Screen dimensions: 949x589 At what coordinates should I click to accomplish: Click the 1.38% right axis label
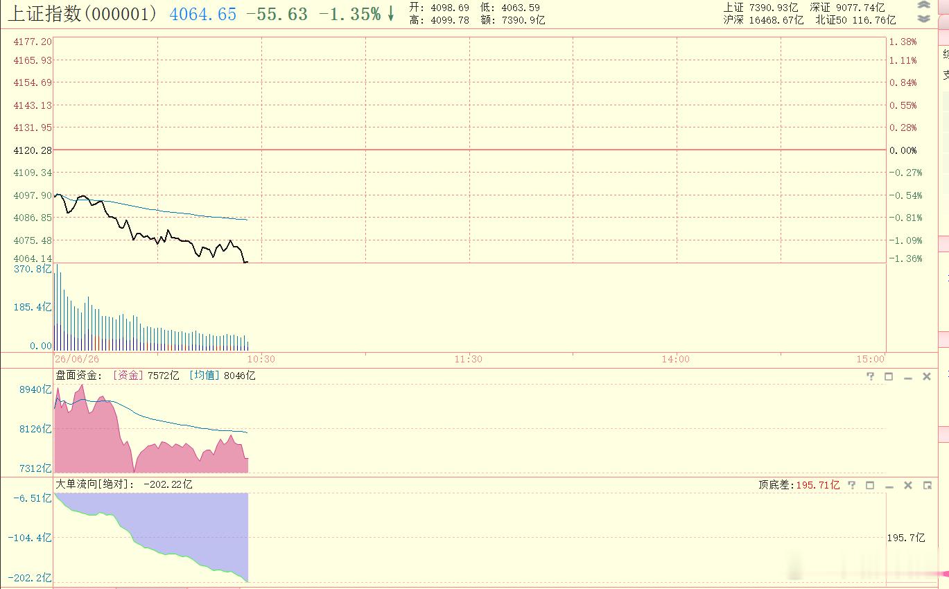tap(903, 42)
